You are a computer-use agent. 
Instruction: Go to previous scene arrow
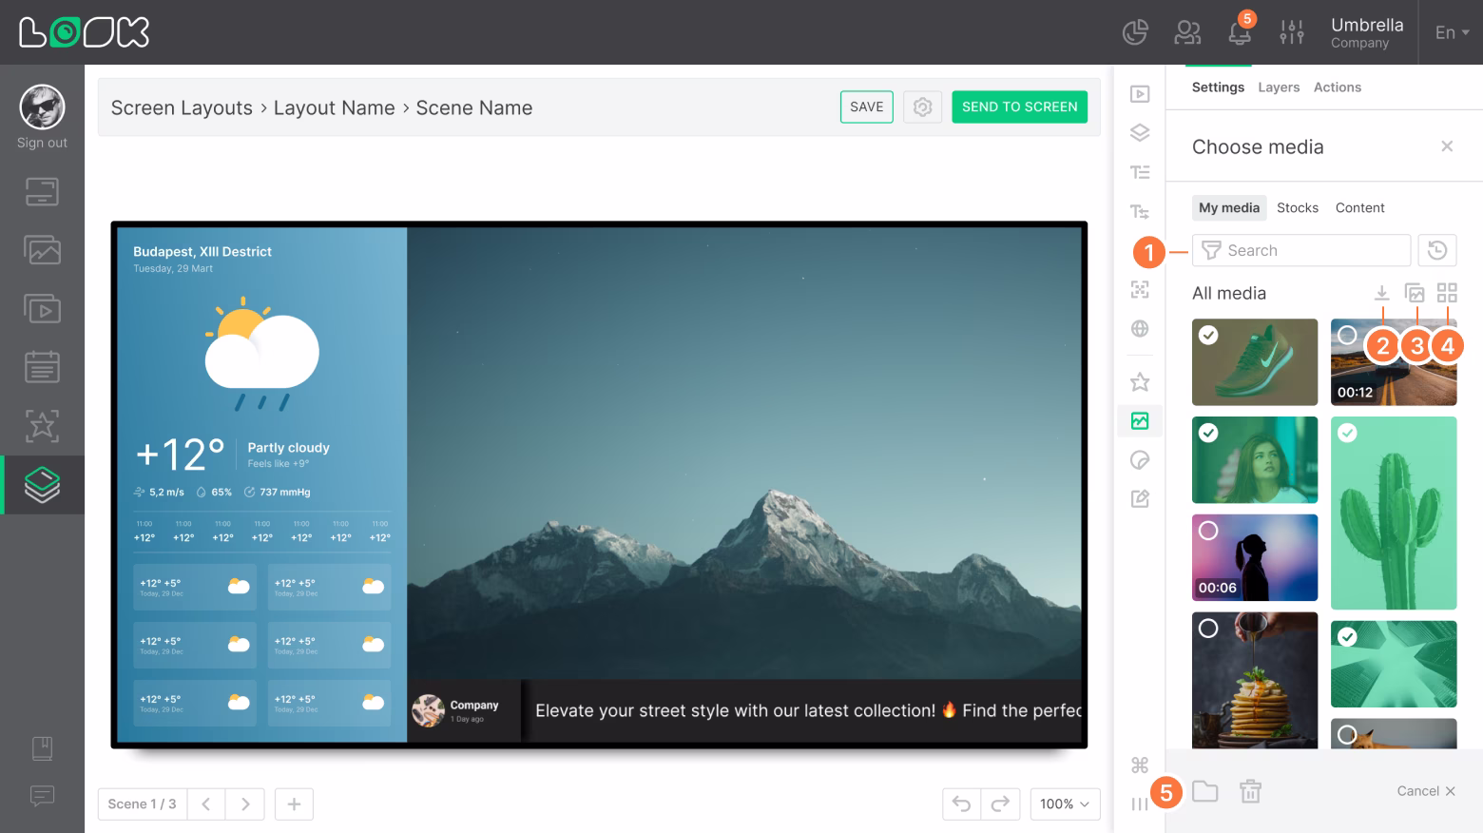206,804
